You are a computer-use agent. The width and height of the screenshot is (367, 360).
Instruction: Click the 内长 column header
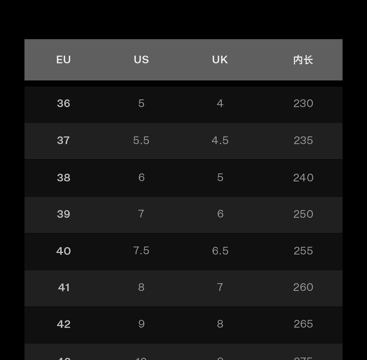pos(303,60)
